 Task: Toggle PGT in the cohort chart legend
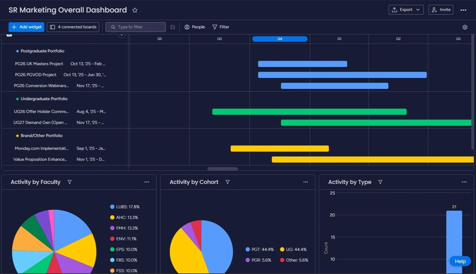click(x=259, y=249)
